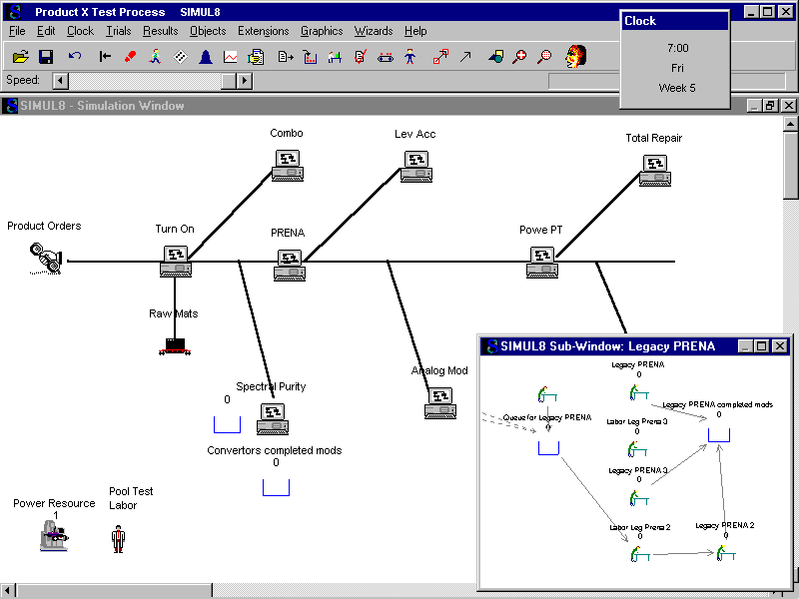The width and height of the screenshot is (799, 599).
Task: Select the Power Resource machine icon
Action: (54, 536)
